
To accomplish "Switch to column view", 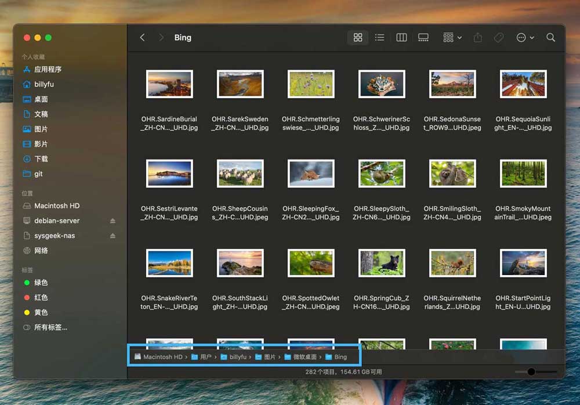I will pyautogui.click(x=401, y=38).
